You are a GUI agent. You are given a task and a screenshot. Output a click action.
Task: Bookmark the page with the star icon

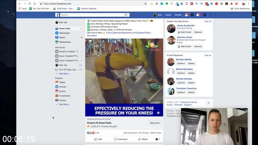[146, 4]
